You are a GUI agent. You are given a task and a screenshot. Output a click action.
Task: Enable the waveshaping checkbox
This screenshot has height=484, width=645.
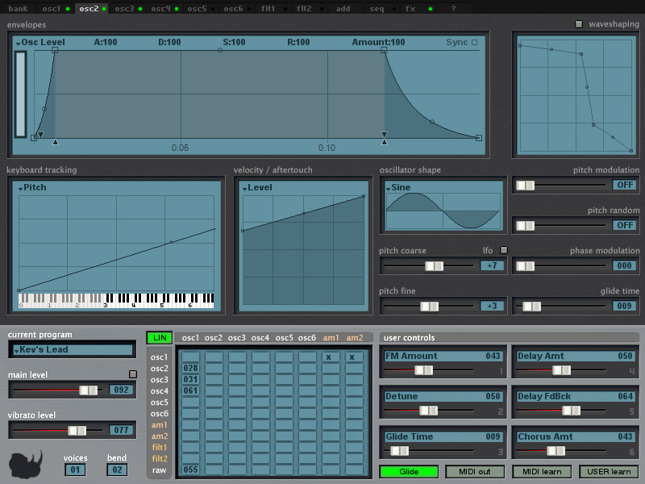click(578, 25)
